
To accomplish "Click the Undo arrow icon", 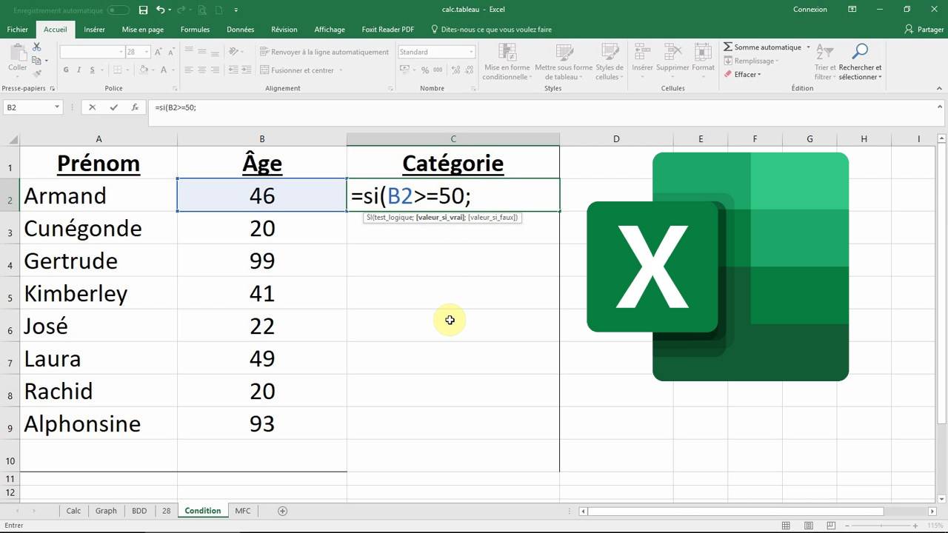I will click(x=161, y=10).
